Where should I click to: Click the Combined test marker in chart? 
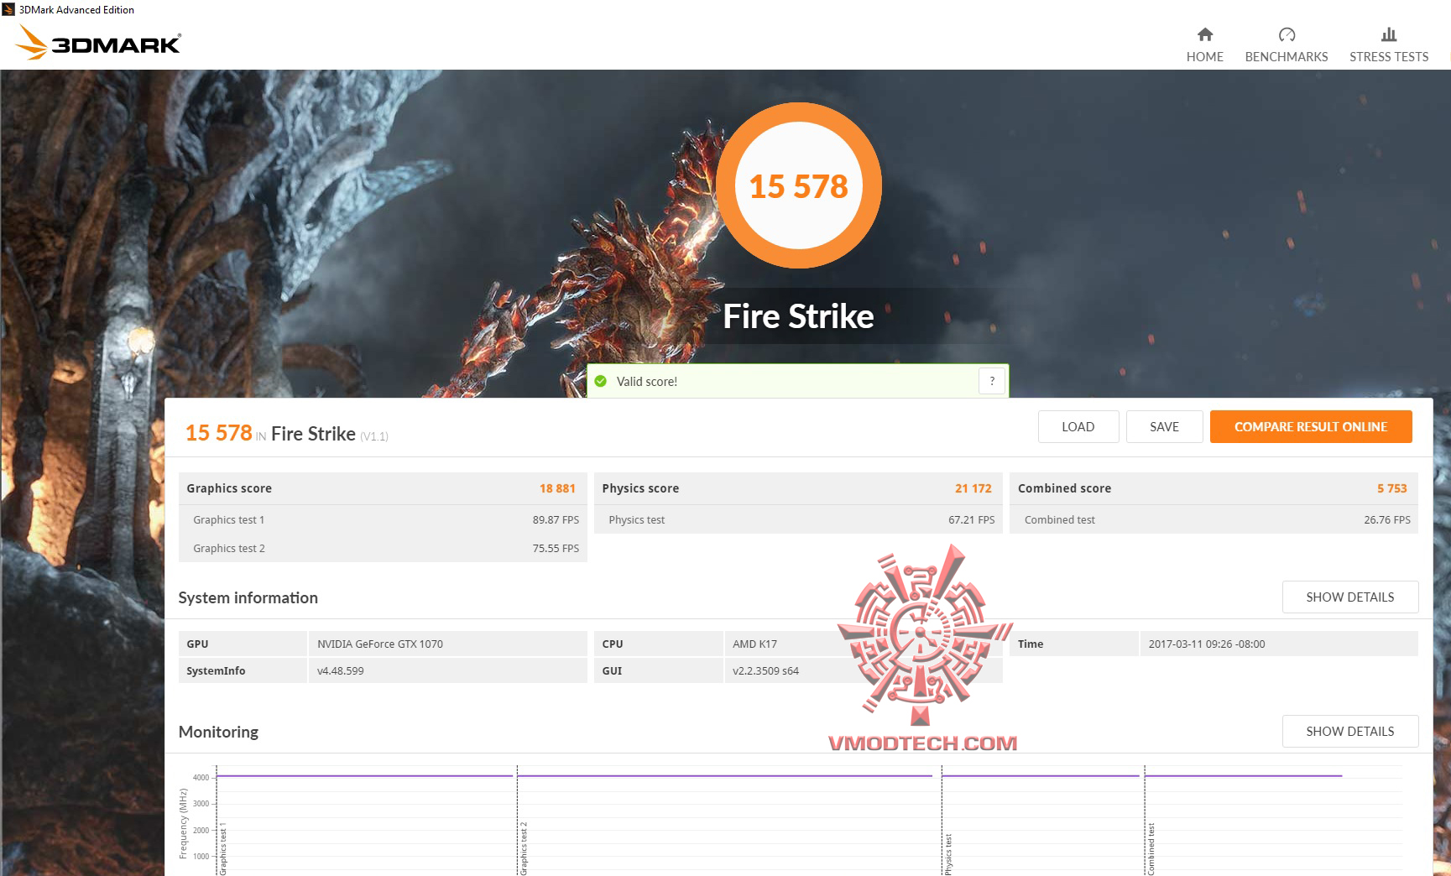[x=1151, y=849]
